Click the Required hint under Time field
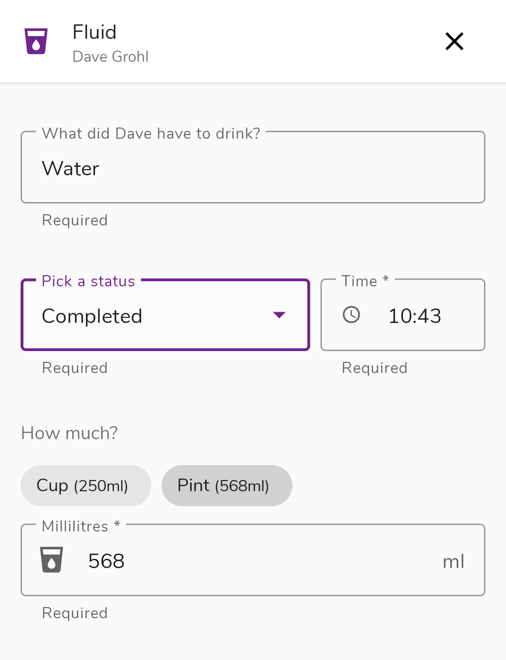This screenshot has width=506, height=660. 375,368
